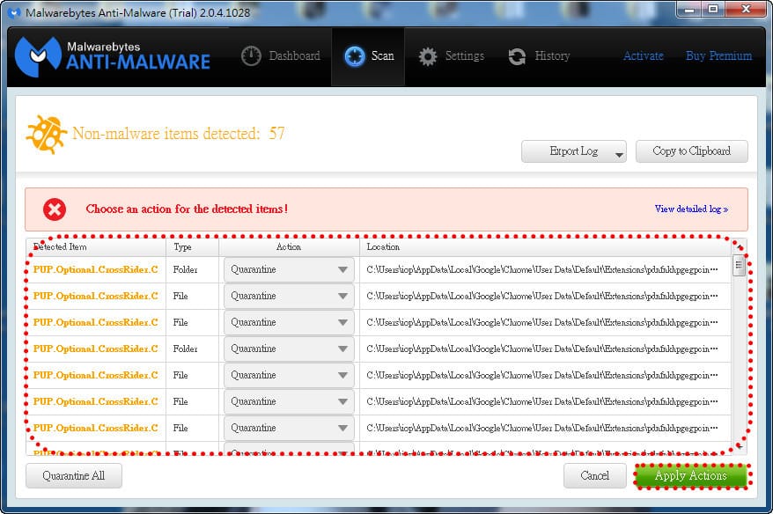
Task: Click the Cancel button
Action: 595,475
